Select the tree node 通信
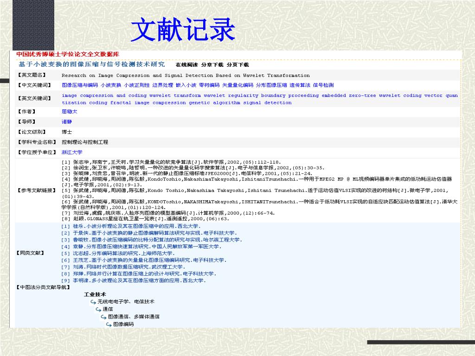 [x=108, y=309]
